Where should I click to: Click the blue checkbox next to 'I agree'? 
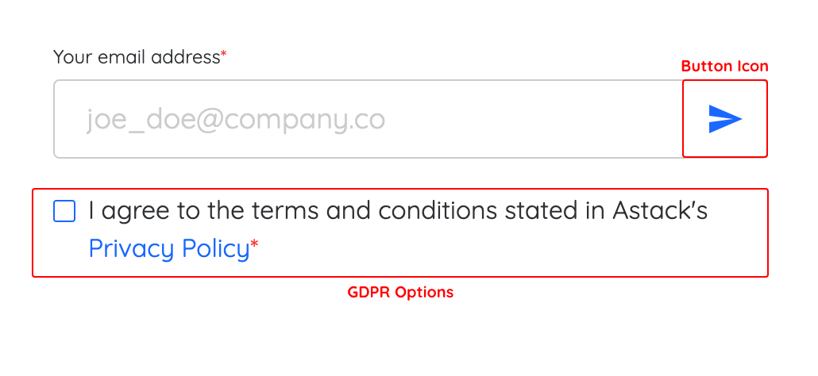pos(64,212)
